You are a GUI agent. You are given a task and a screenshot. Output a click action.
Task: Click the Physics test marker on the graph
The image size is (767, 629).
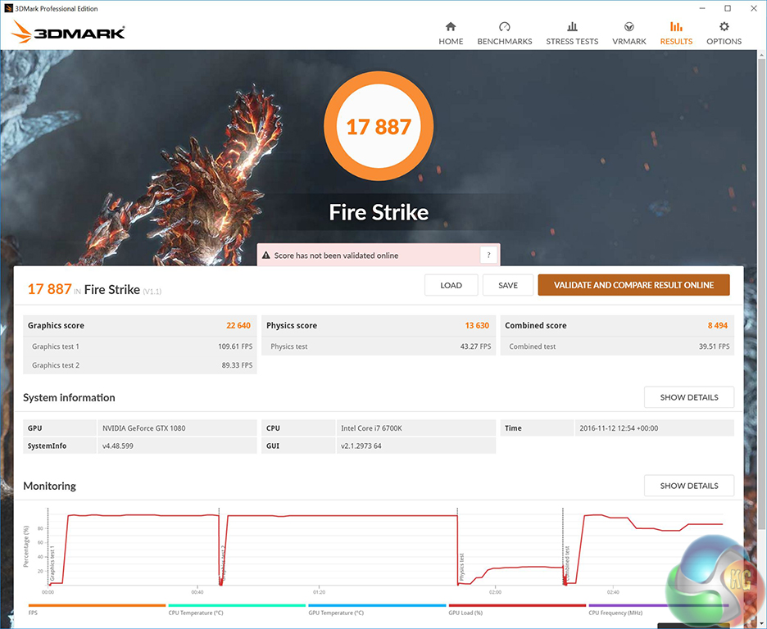click(462, 565)
